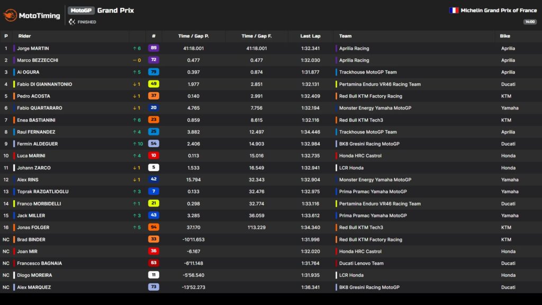The width and height of the screenshot is (542, 305).
Task: Click the checkered flag finished icon
Action: coord(72,22)
